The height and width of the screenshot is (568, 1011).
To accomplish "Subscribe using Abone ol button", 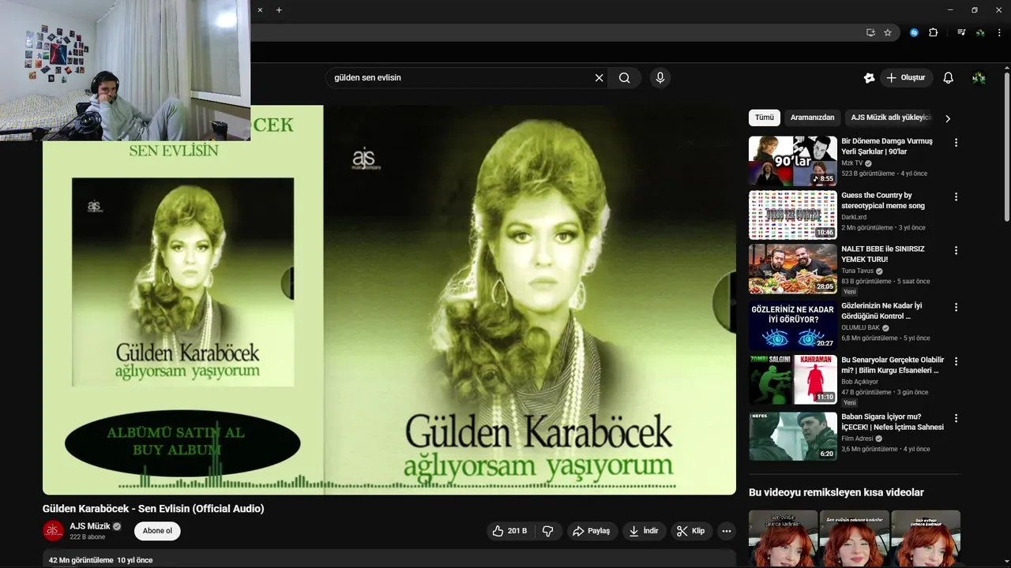I will (157, 531).
